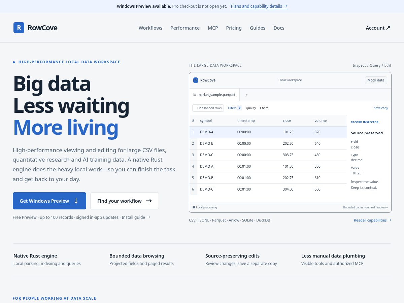The height and width of the screenshot is (303, 404).
Task: Click Find your workflow button
Action: coord(125,201)
